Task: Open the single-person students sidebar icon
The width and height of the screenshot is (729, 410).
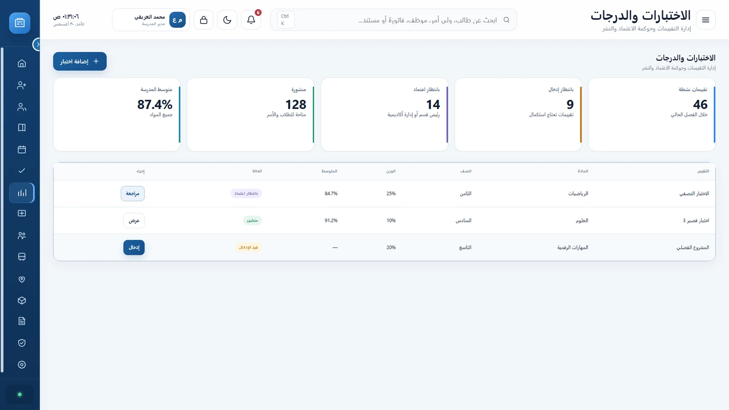Action: coord(21,107)
